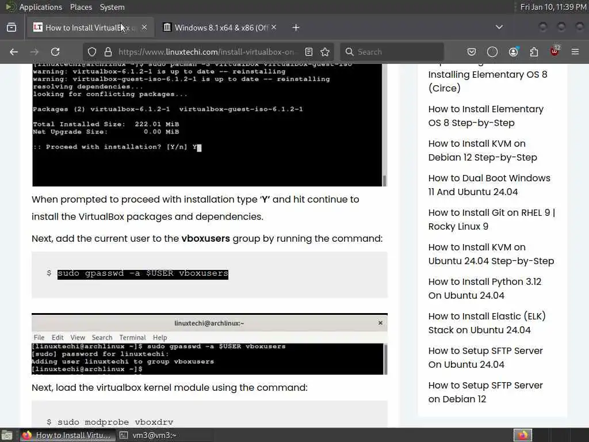This screenshot has width=589, height=442.
Task: Open Firefox View recent browsing icon
Action: [x=12, y=28]
